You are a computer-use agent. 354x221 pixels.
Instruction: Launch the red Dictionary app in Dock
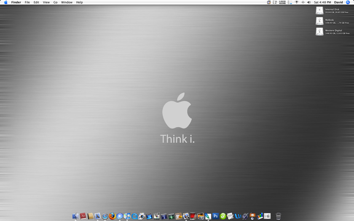(x=83, y=216)
